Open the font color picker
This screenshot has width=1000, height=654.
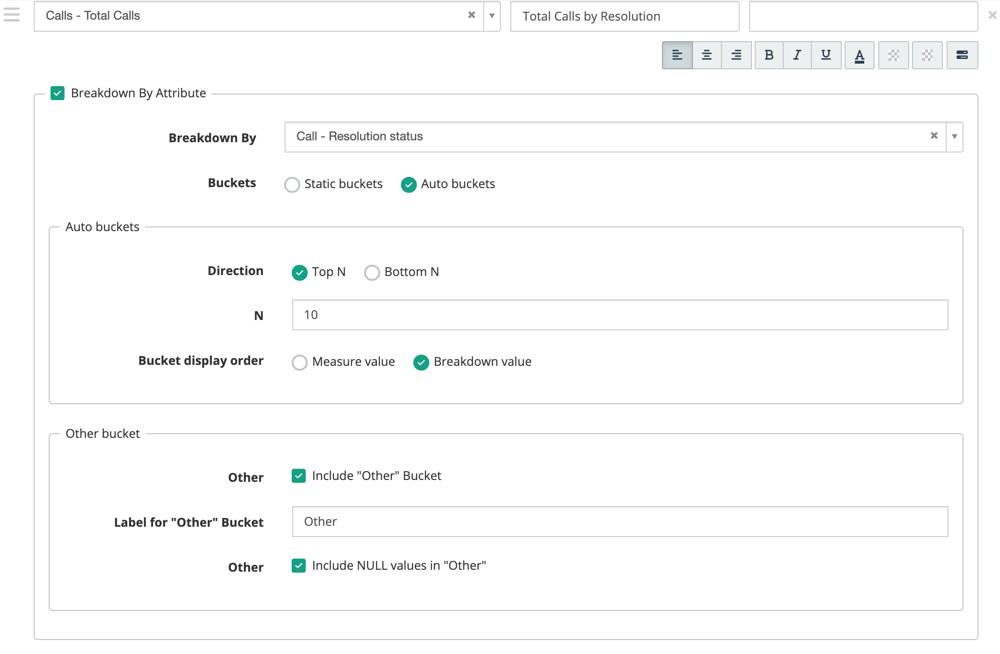[859, 55]
